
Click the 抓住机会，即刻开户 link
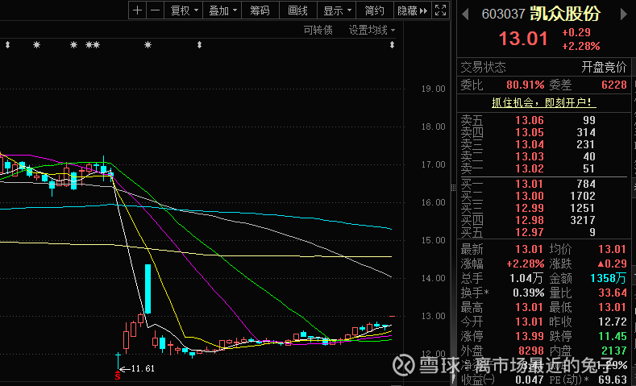pos(544,103)
